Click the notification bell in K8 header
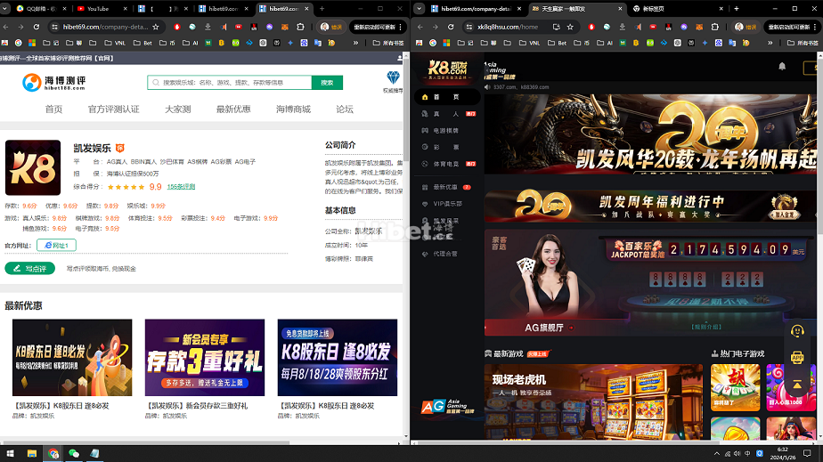Viewport: 823px width, 462px height. (782, 66)
